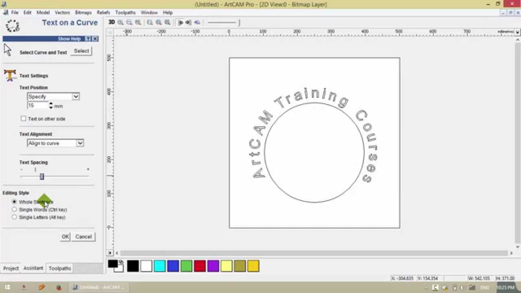Viewport: 521px width, 293px height.
Task: Open Firefox from the taskbar
Action: (x=59, y=287)
